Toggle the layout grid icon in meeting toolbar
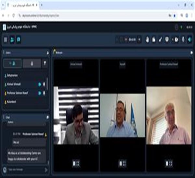The height and width of the screenshot is (178, 195). coord(6,40)
